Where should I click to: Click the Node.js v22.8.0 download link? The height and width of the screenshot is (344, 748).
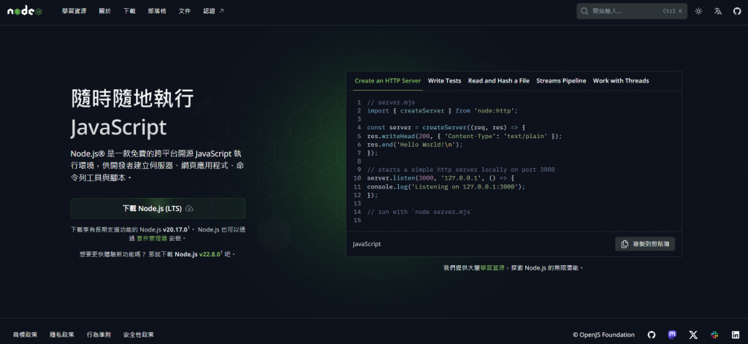tap(199, 254)
